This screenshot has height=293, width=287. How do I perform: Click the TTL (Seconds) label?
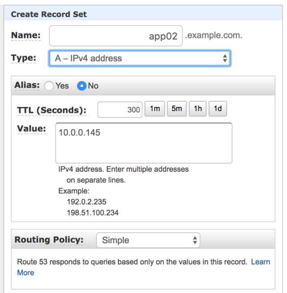click(x=52, y=110)
